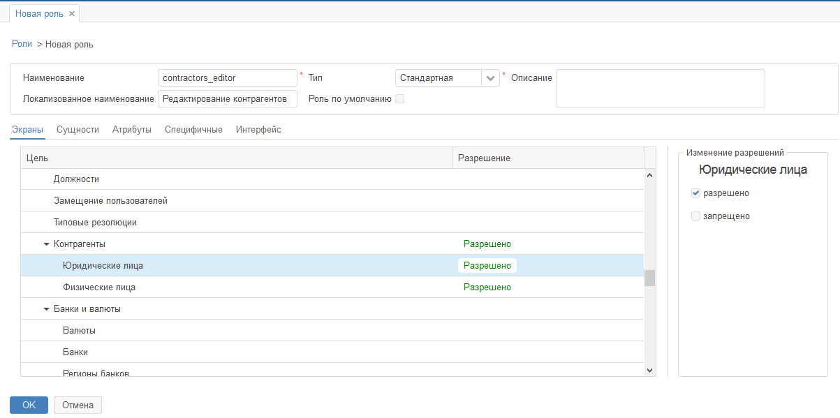Toggle the разрешено checkbox
Image resolution: width=840 pixels, height=418 pixels.
(695, 193)
